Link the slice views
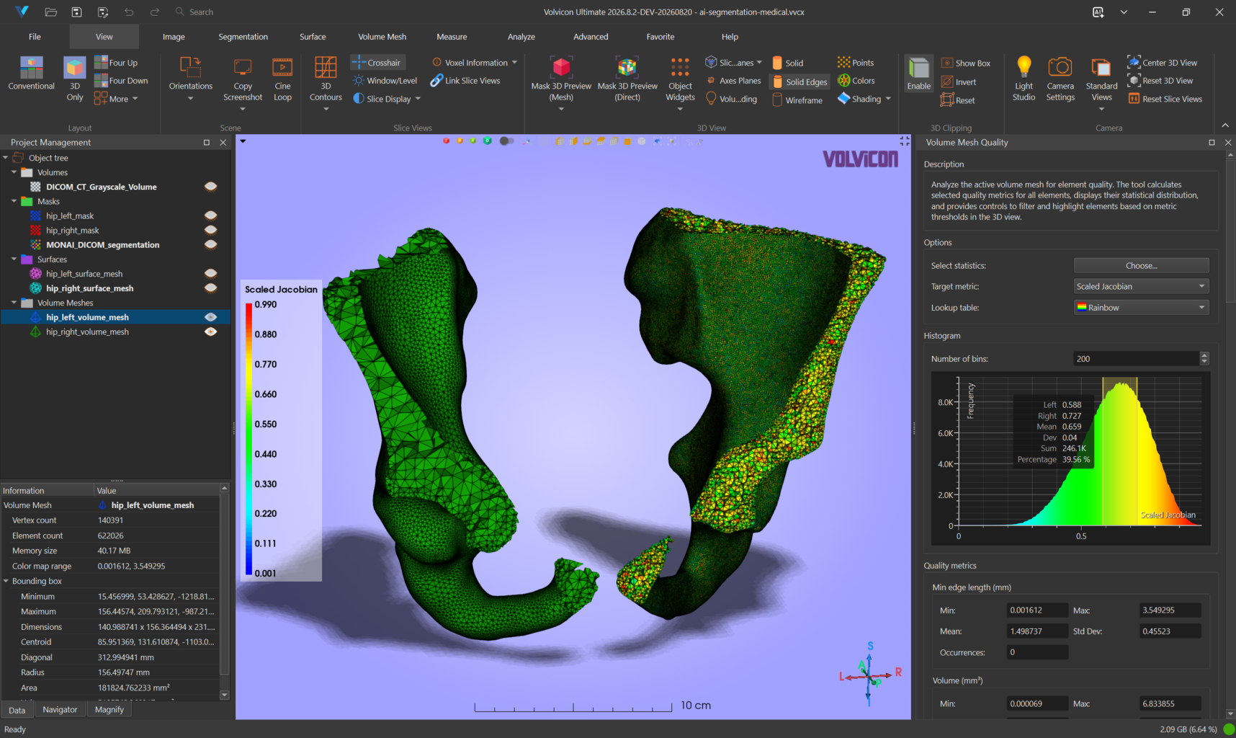The image size is (1236, 738). (465, 81)
